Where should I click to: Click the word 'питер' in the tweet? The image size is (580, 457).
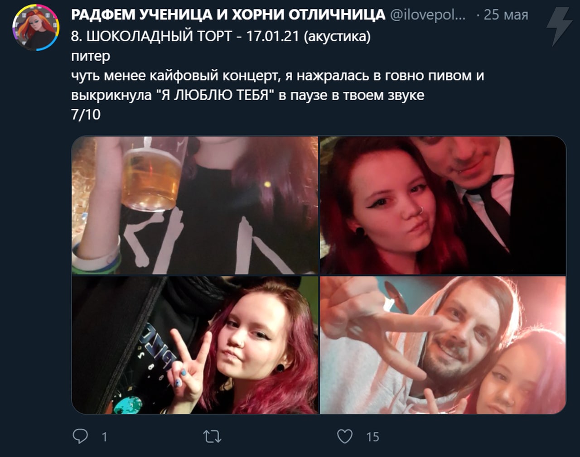pos(91,56)
